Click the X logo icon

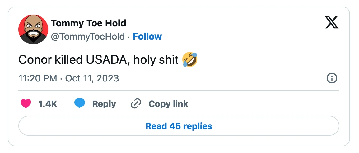click(x=332, y=23)
